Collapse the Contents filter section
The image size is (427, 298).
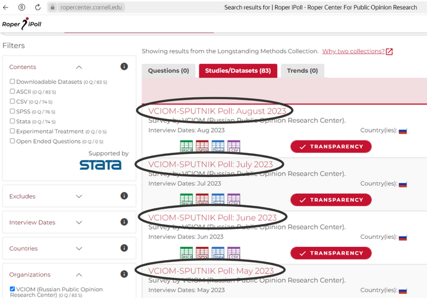(x=79, y=67)
